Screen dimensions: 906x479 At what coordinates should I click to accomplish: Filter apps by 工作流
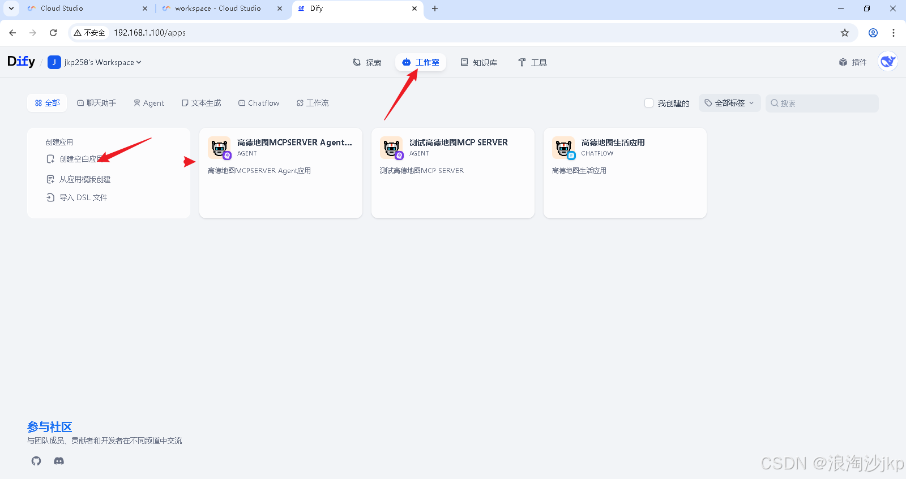tap(313, 103)
